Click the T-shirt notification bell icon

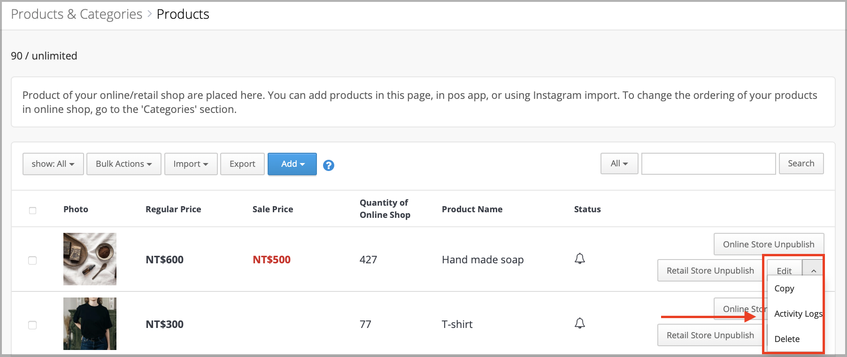(580, 323)
